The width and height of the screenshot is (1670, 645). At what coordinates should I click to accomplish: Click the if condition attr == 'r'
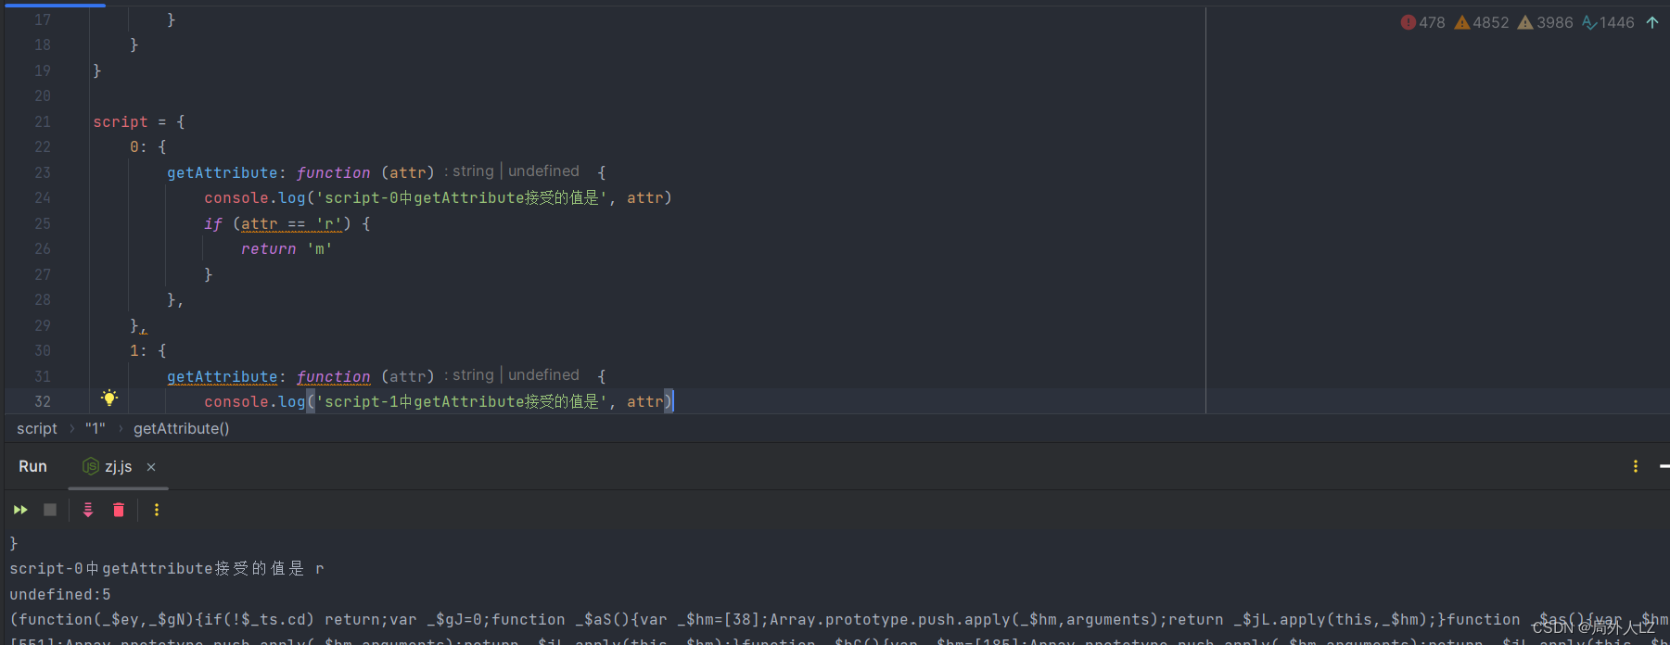(x=291, y=223)
